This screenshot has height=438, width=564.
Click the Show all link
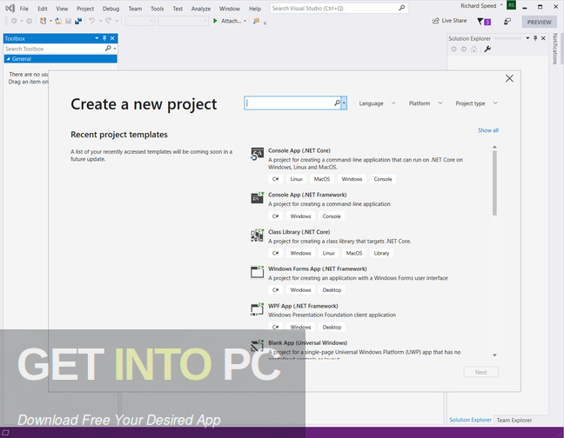tap(488, 130)
